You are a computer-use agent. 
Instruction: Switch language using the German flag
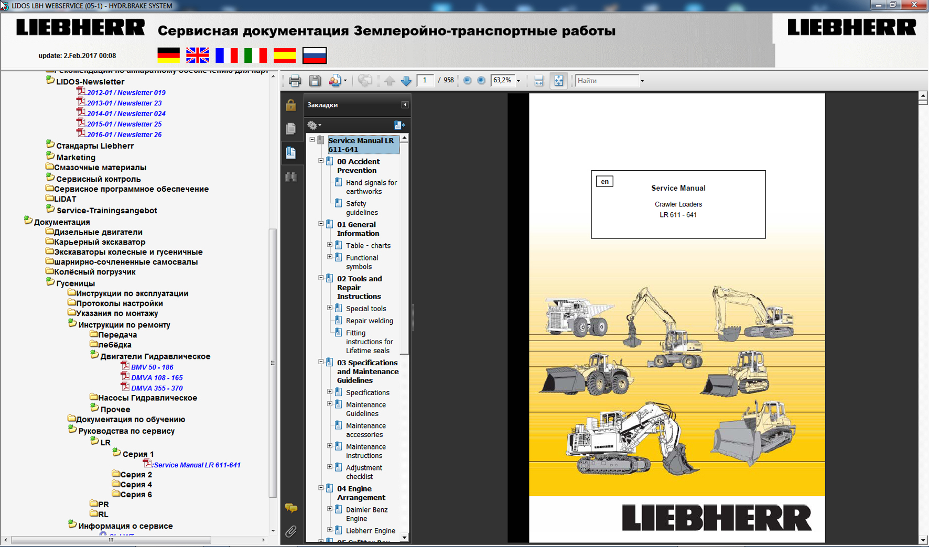click(168, 56)
